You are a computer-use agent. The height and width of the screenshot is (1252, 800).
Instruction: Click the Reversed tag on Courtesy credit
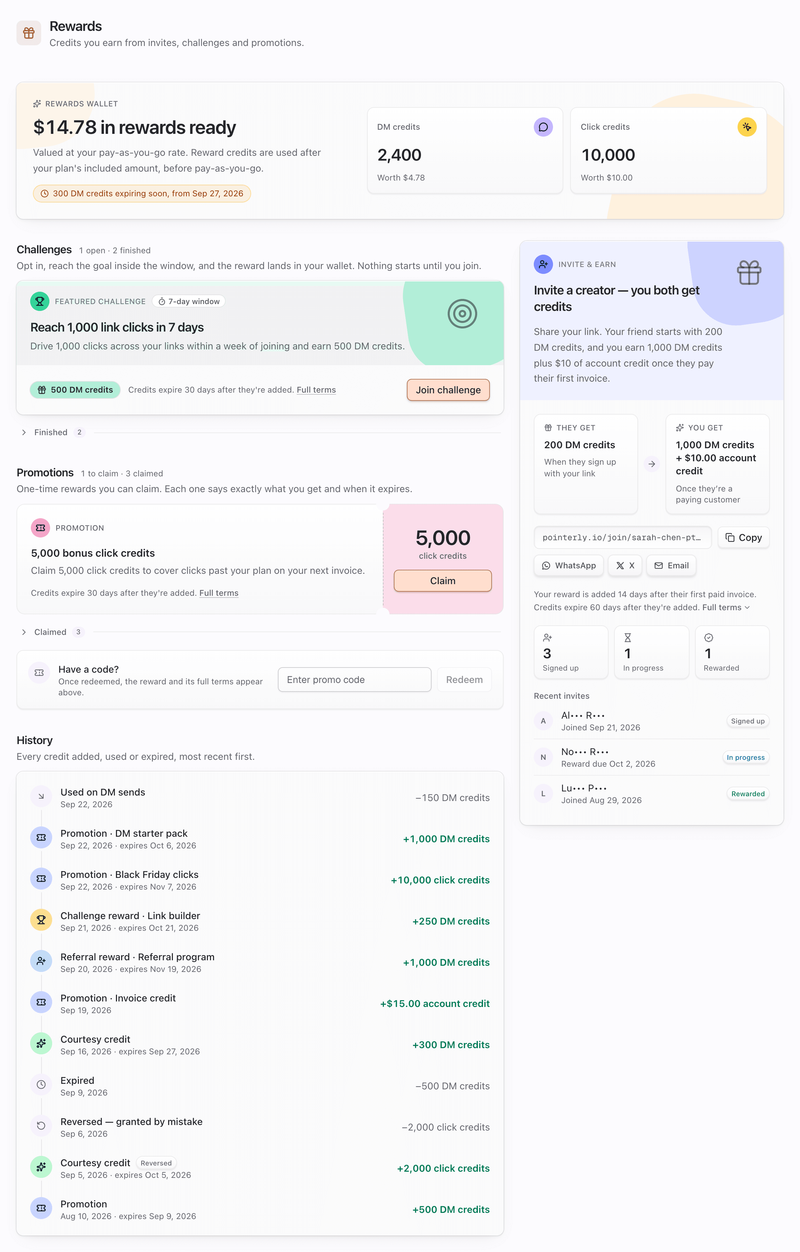click(156, 1163)
